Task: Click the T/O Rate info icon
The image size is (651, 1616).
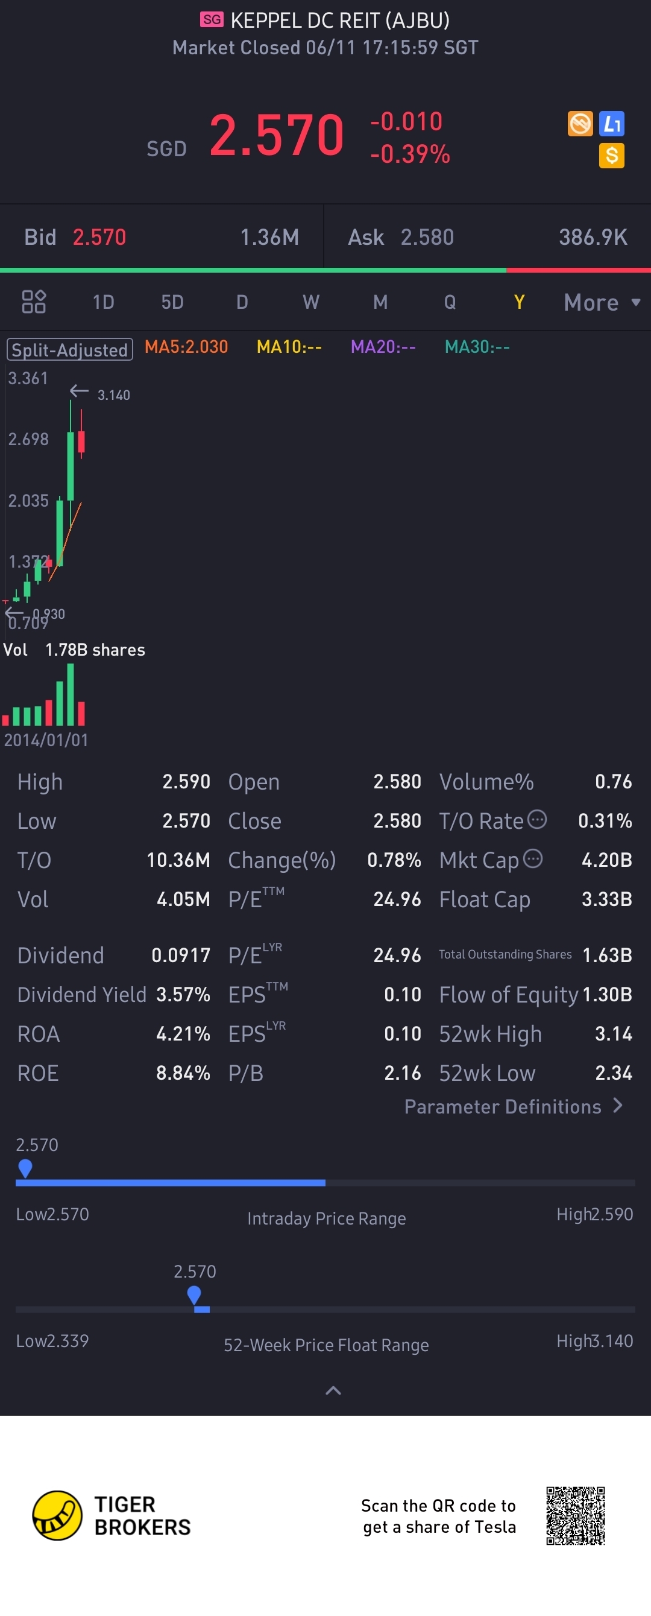Action: [537, 819]
